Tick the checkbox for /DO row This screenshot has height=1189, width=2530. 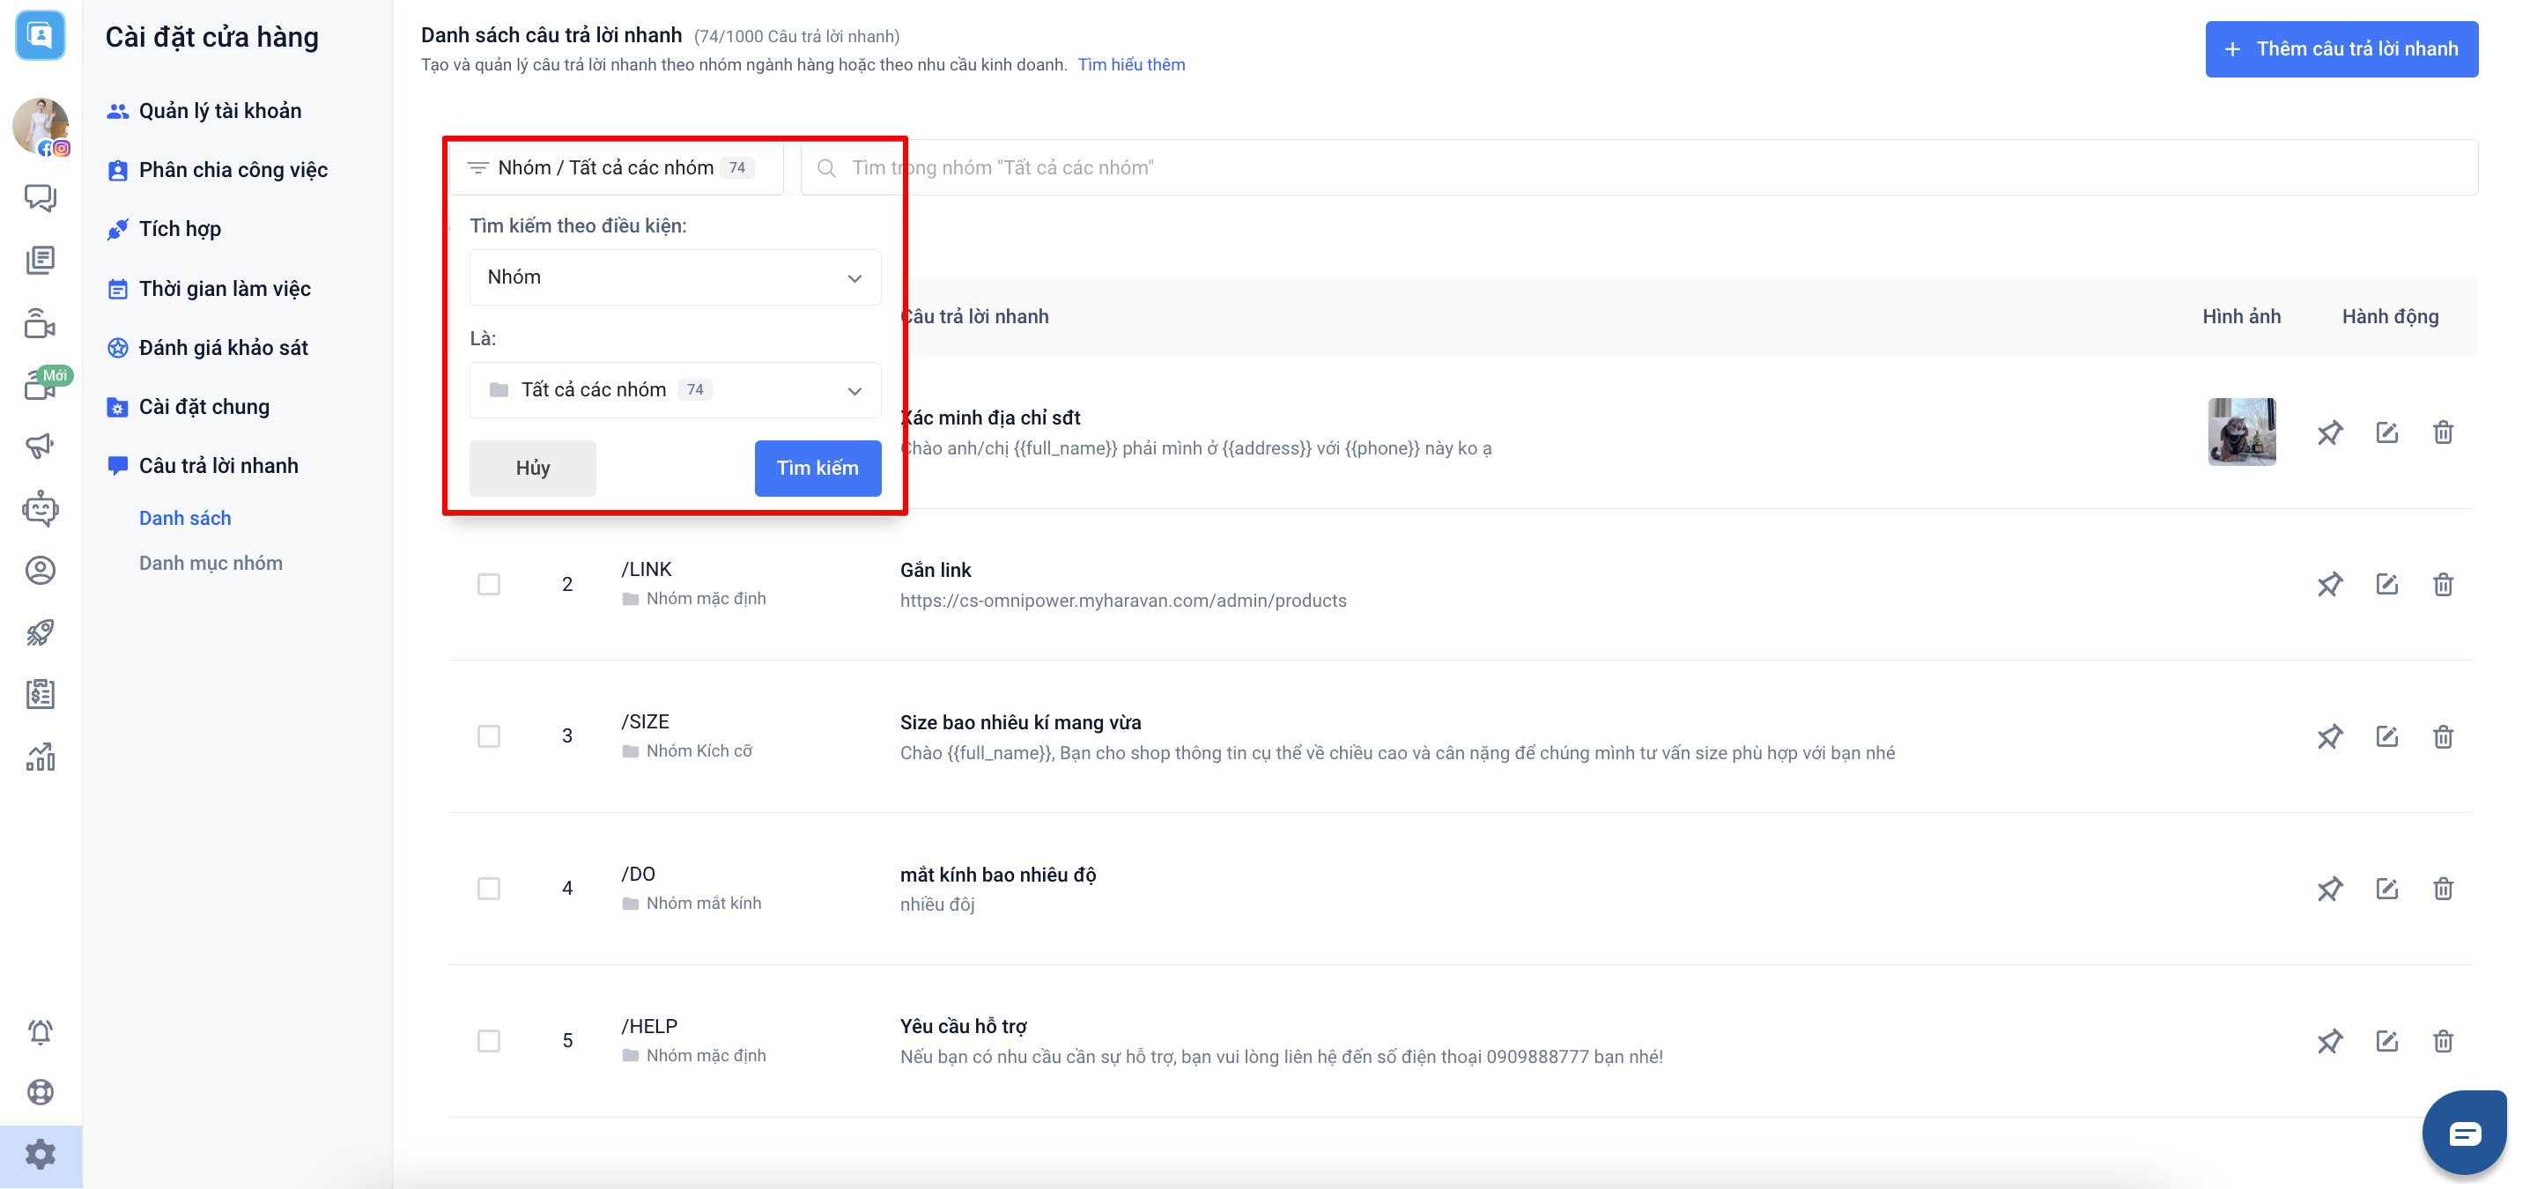coord(488,889)
